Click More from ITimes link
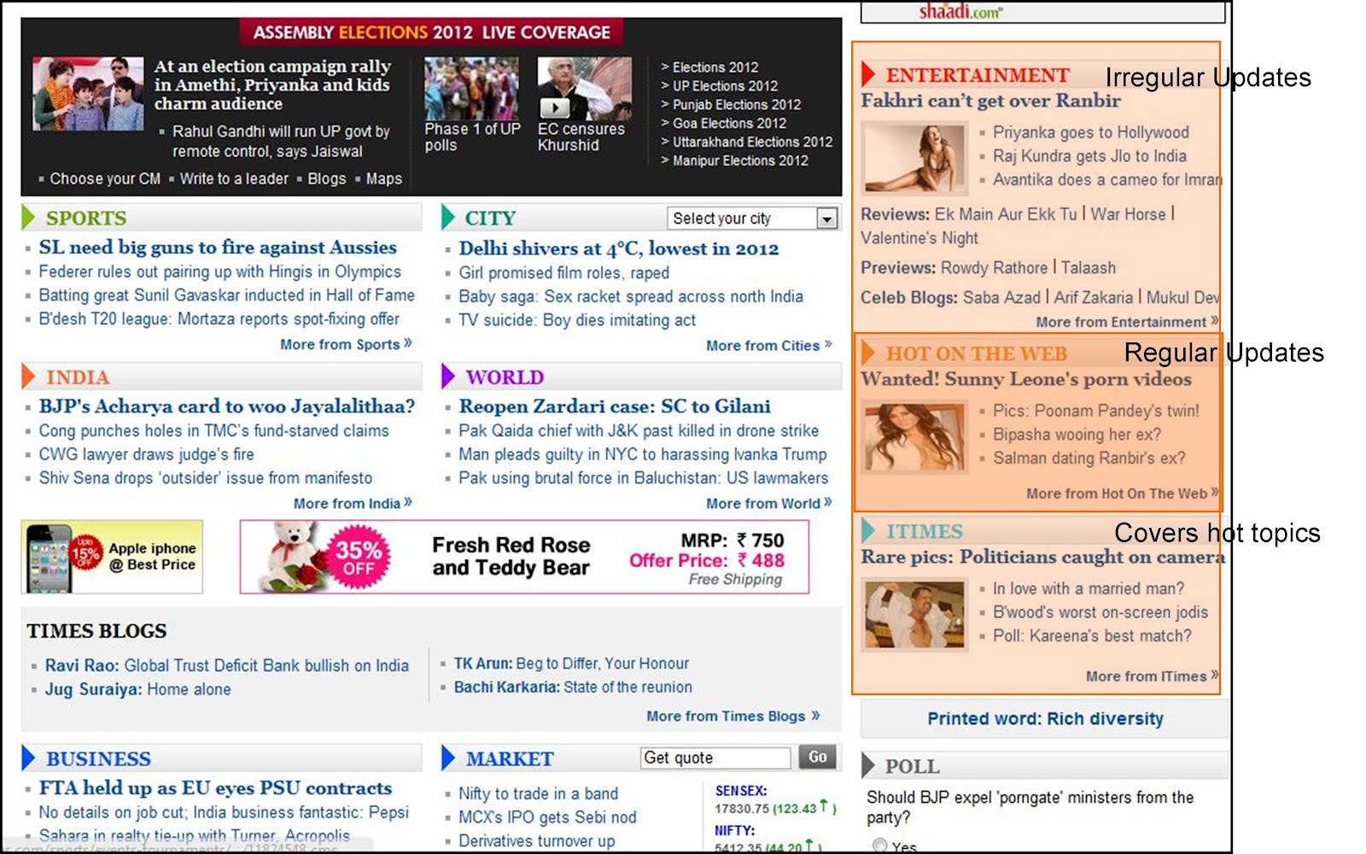Screen dimensions: 1366x854 tap(1152, 676)
